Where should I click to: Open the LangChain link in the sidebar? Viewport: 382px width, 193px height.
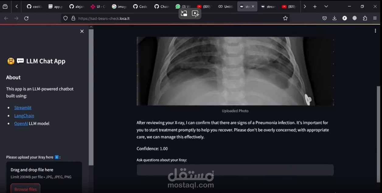coord(24,116)
